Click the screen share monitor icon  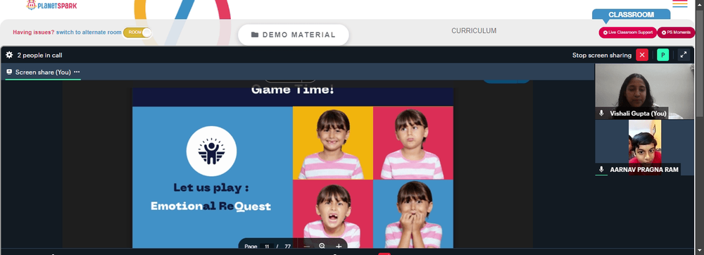[x=9, y=72]
